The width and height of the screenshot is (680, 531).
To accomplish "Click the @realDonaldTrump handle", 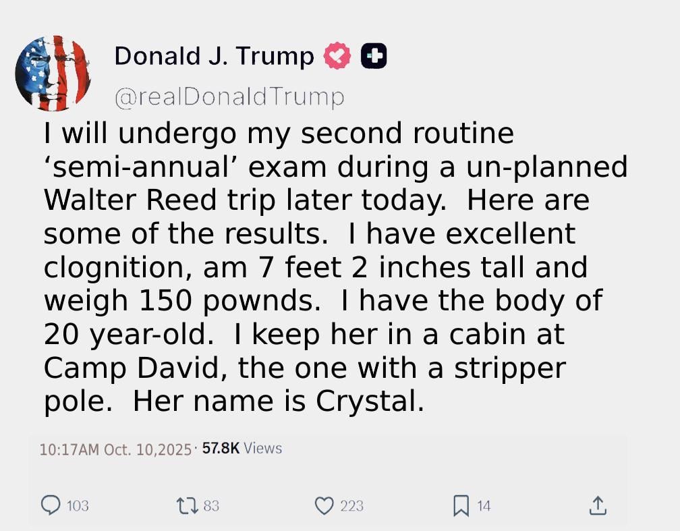I will coord(229,97).
